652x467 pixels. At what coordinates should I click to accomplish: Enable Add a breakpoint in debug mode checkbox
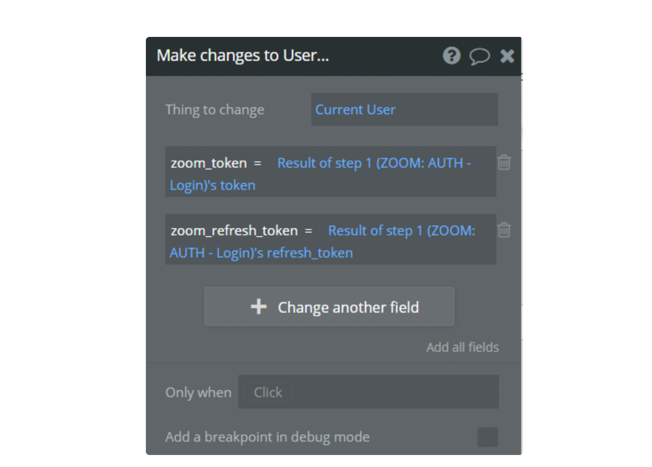point(487,437)
